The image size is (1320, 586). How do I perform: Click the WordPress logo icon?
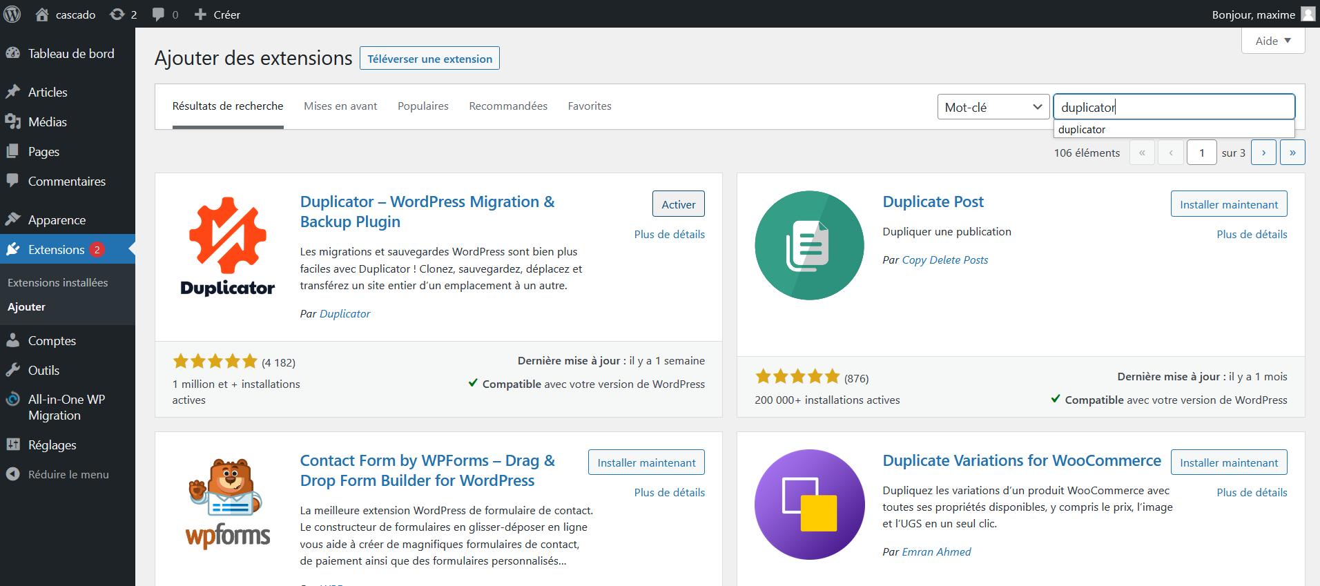tap(12, 14)
